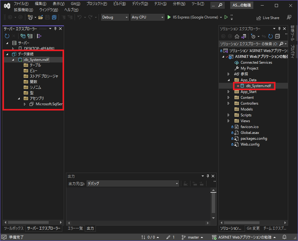Toggle auto-hide pin on Output panel
The width and height of the screenshot is (298, 241).
[208, 176]
